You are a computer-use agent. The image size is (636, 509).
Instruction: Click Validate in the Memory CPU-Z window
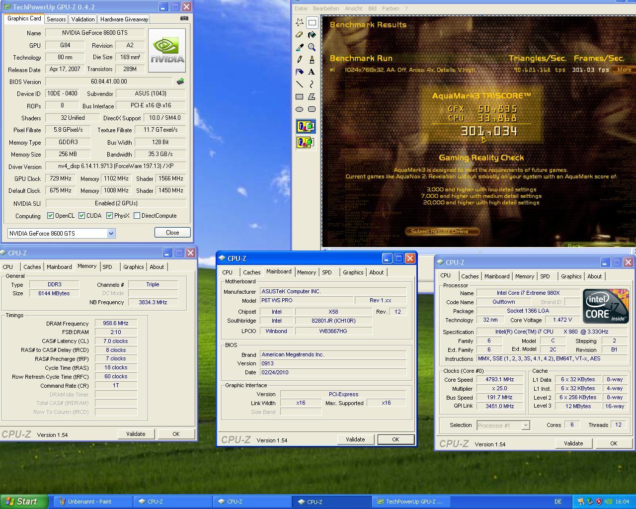click(136, 434)
